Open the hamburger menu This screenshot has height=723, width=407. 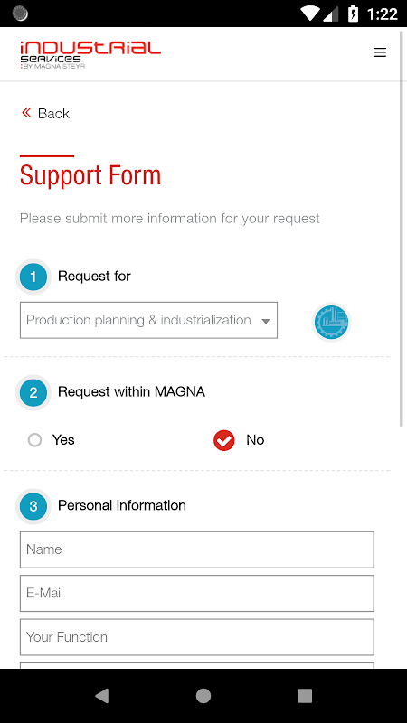379,52
